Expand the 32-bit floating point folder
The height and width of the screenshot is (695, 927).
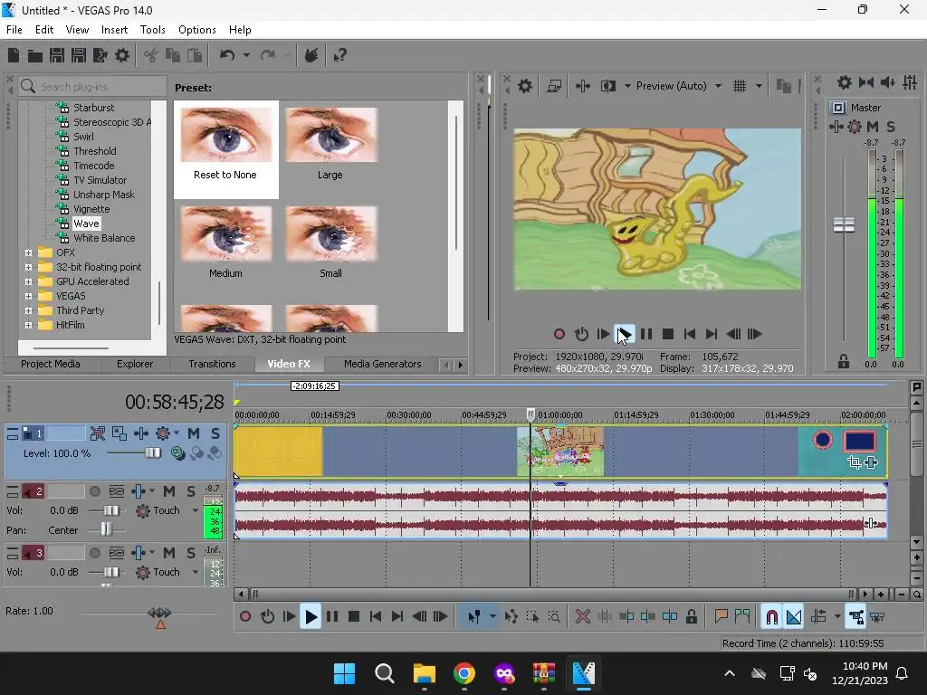[28, 267]
